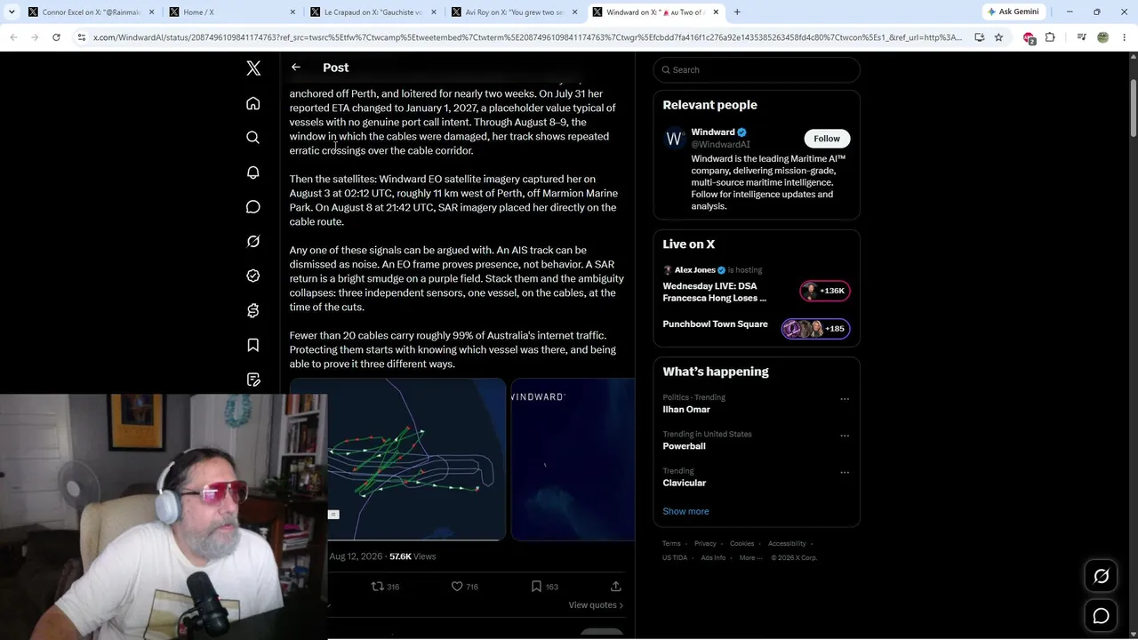Open Chrome three-dot menu

[x=1123, y=37]
